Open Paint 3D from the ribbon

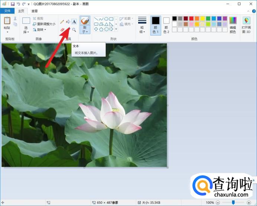click(246, 25)
